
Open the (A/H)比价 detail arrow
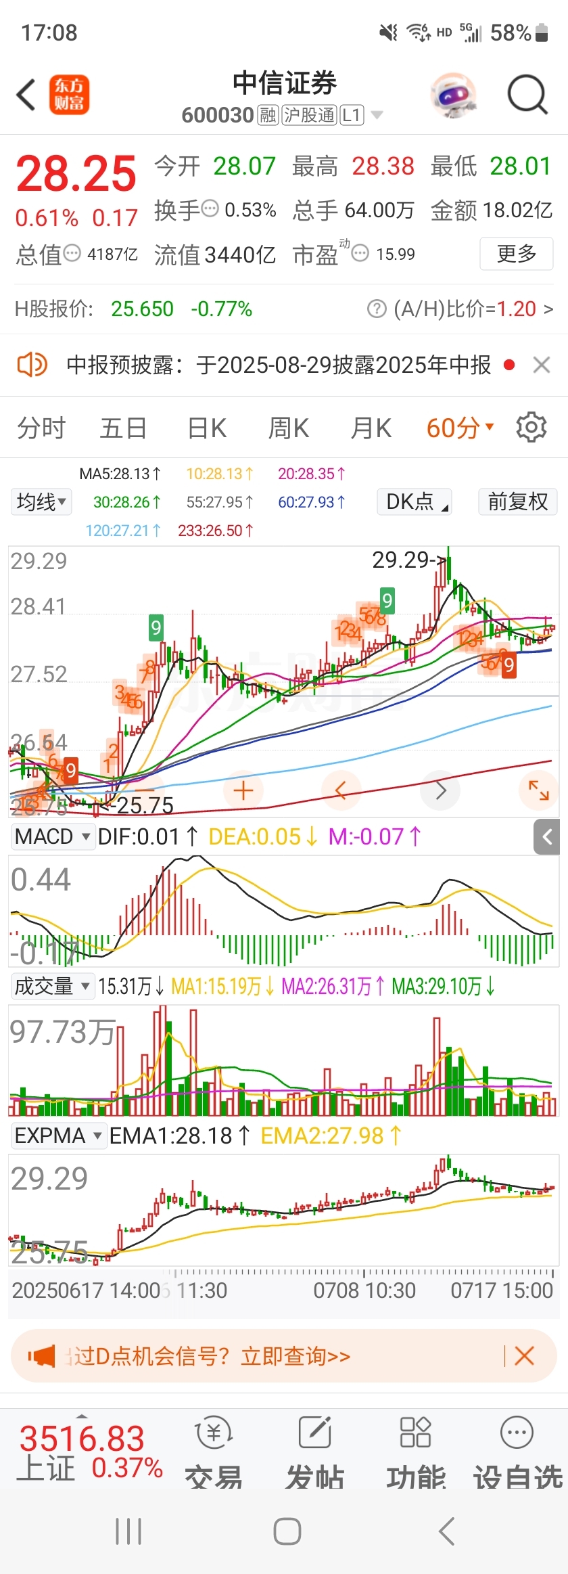[547, 309]
